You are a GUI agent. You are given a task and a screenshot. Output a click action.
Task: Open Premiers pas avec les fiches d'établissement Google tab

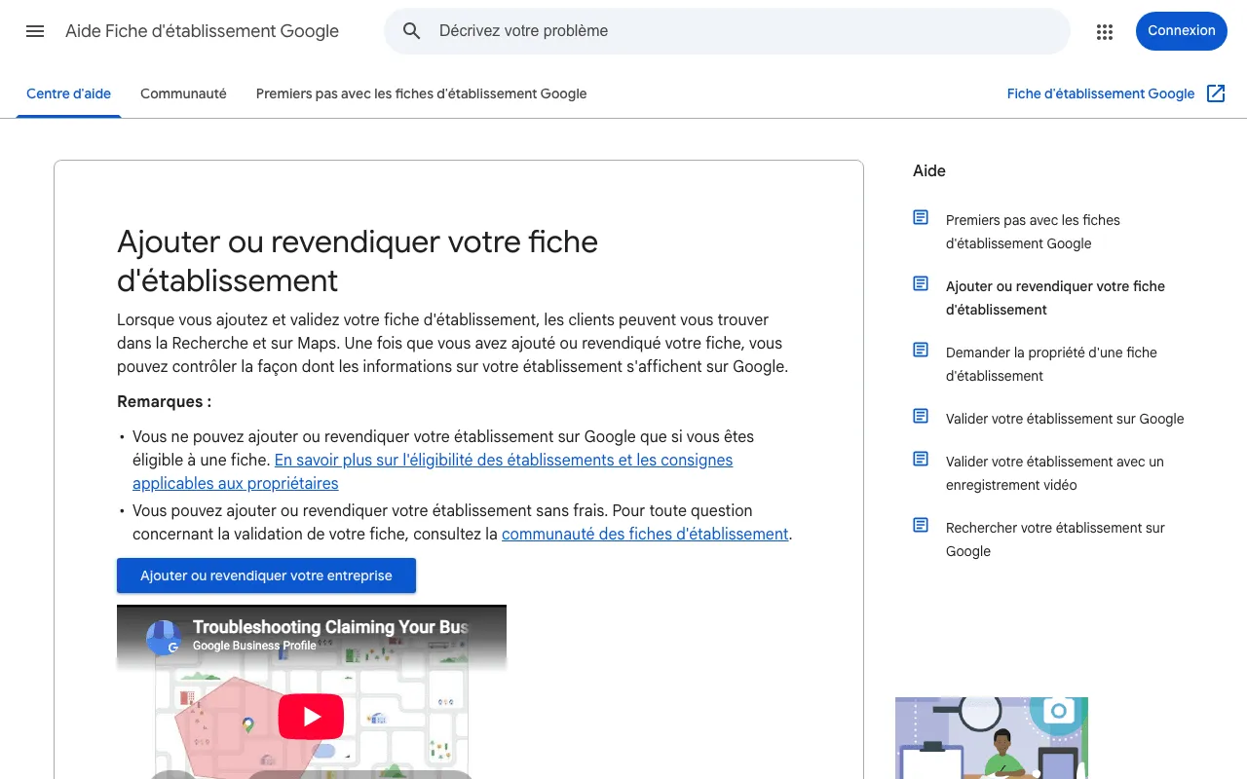pyautogui.click(x=422, y=93)
